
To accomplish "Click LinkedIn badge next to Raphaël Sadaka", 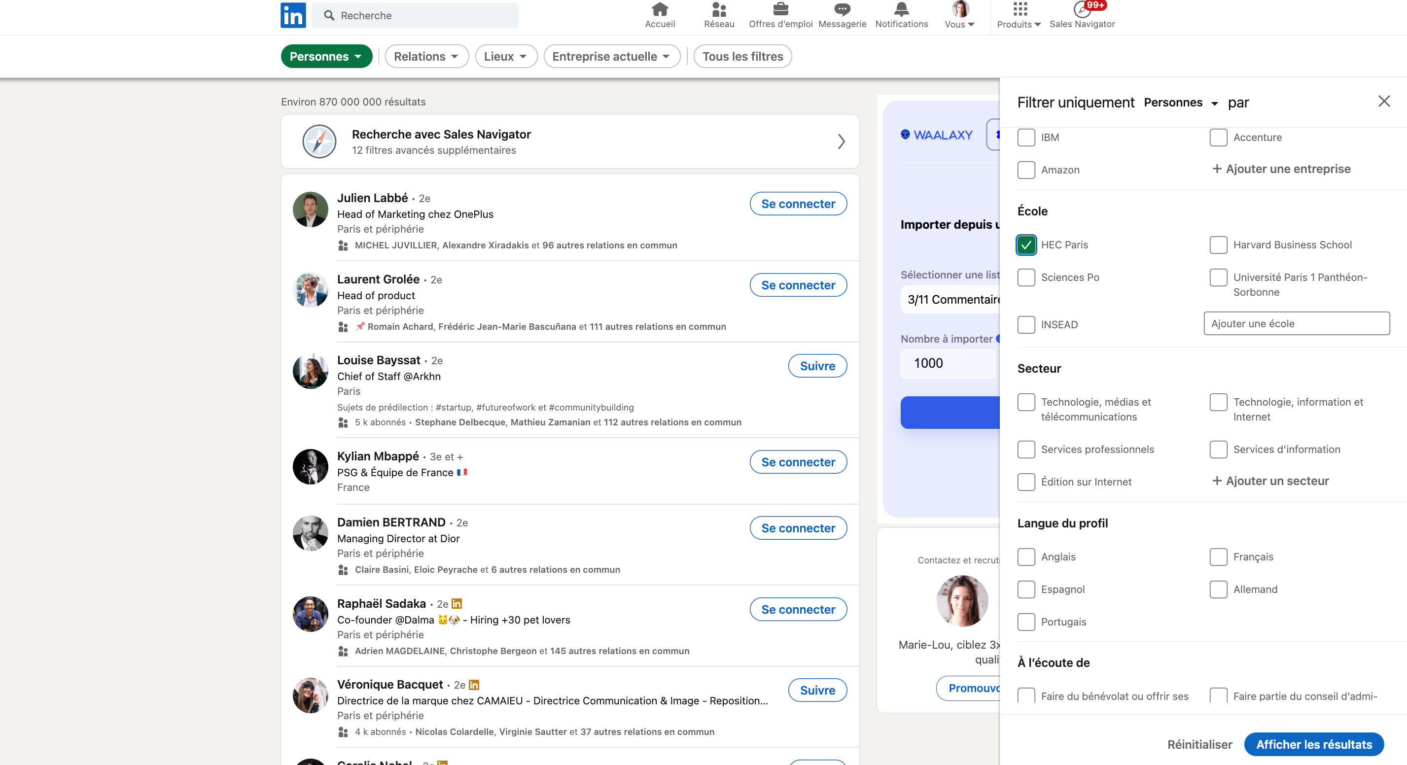I will tap(457, 603).
